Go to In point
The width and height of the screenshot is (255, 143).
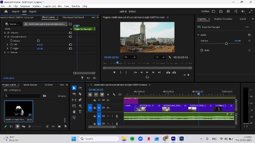[136, 72]
